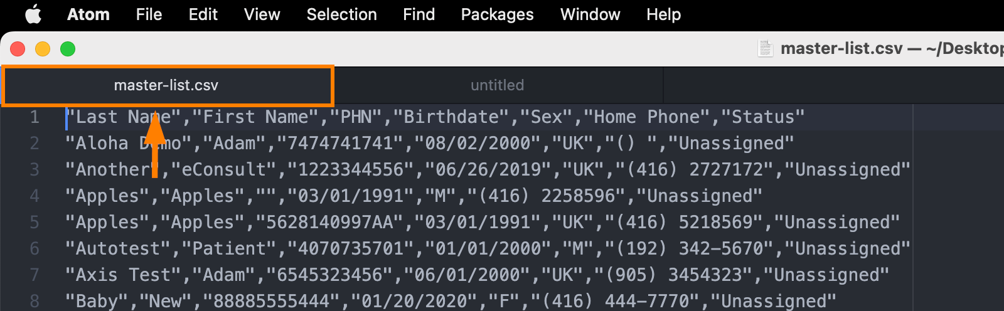Screen dimensions: 1004x311
Task: Open the Apple menu
Action: (x=33, y=14)
